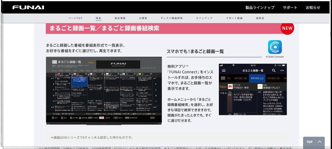The height and width of the screenshot is (149, 332).
Task: Select the 製品情報 sub navigation tab
Action: coord(120,18)
